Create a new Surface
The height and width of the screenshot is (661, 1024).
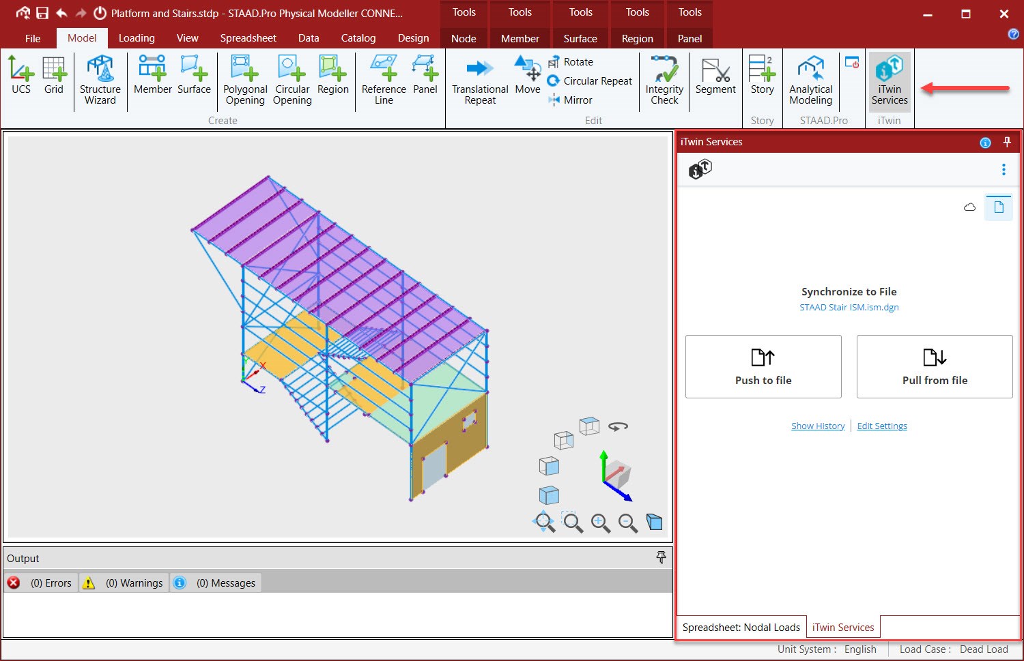[x=194, y=75]
